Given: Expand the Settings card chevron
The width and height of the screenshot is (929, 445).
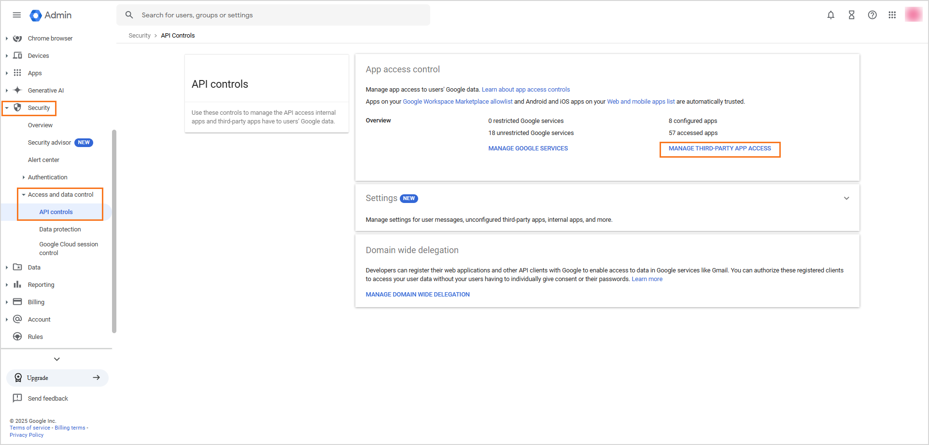Looking at the screenshot, I should click(846, 198).
